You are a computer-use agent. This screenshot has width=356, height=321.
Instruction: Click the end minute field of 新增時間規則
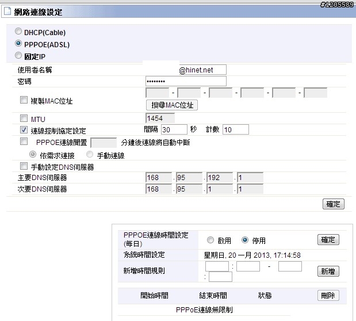click(220, 277)
